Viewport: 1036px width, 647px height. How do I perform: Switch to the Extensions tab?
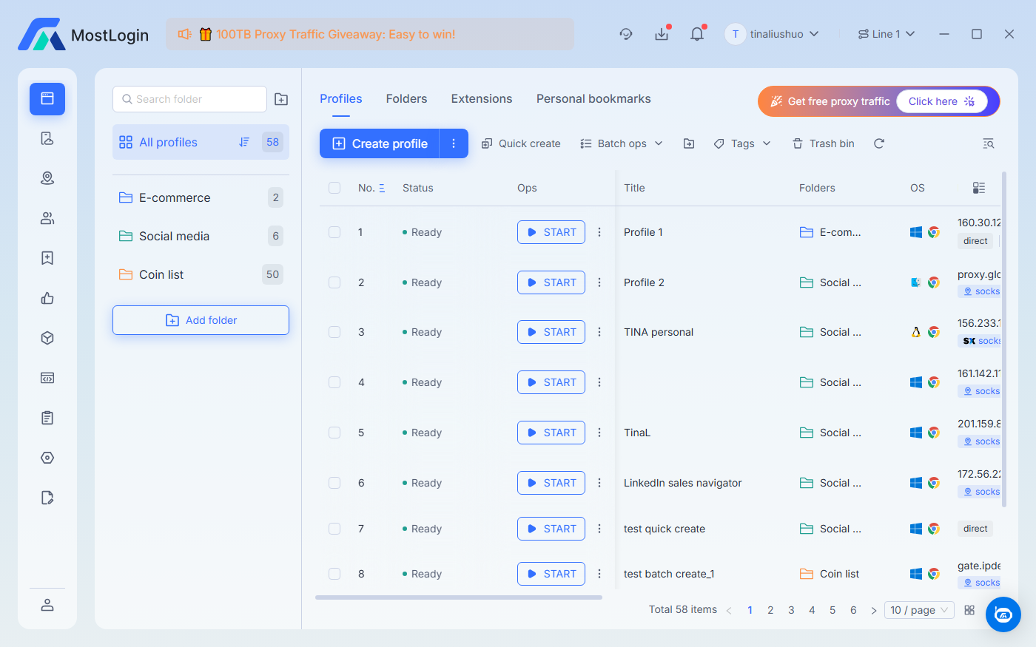[x=481, y=99]
